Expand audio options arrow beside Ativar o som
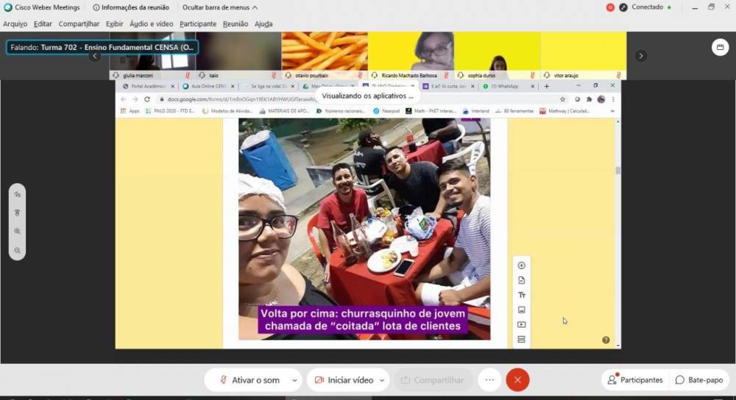 (294, 380)
